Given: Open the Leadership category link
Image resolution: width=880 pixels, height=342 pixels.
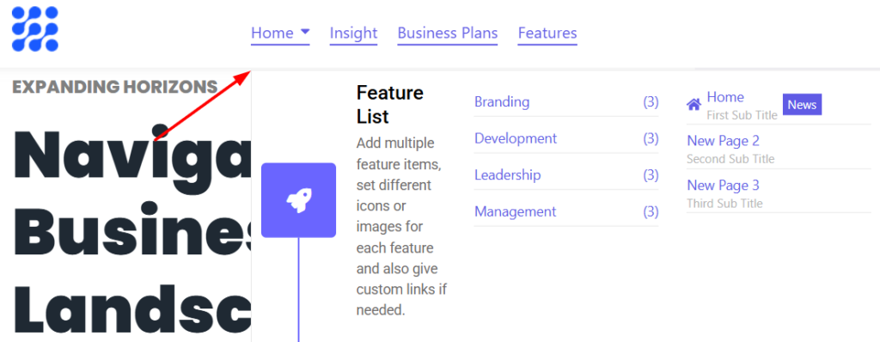Looking at the screenshot, I should 508,175.
